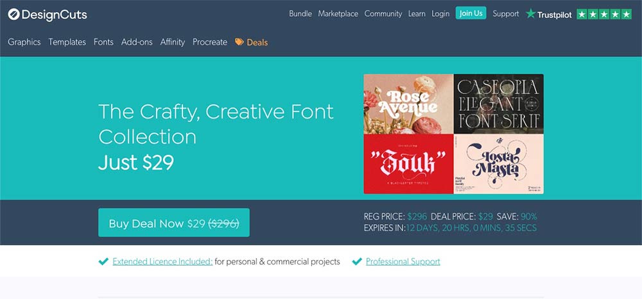The width and height of the screenshot is (642, 299).
Task: Click the Join Us button
Action: 471,13
